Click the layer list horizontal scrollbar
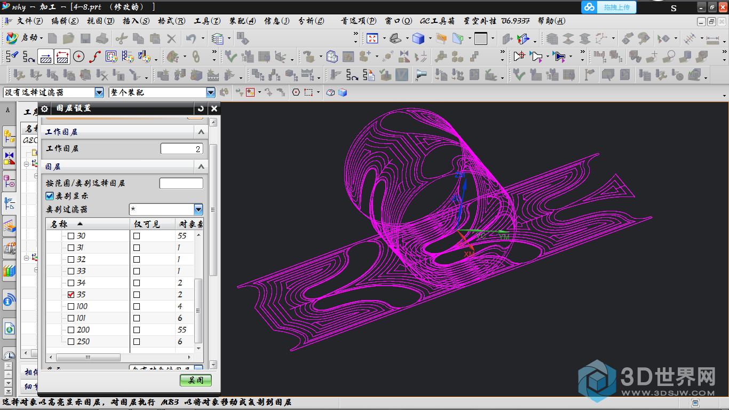729x410 pixels. 88,357
